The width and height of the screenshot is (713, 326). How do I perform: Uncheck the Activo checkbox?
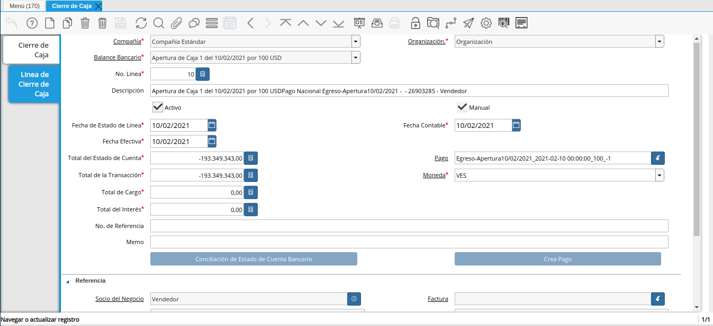pos(158,107)
